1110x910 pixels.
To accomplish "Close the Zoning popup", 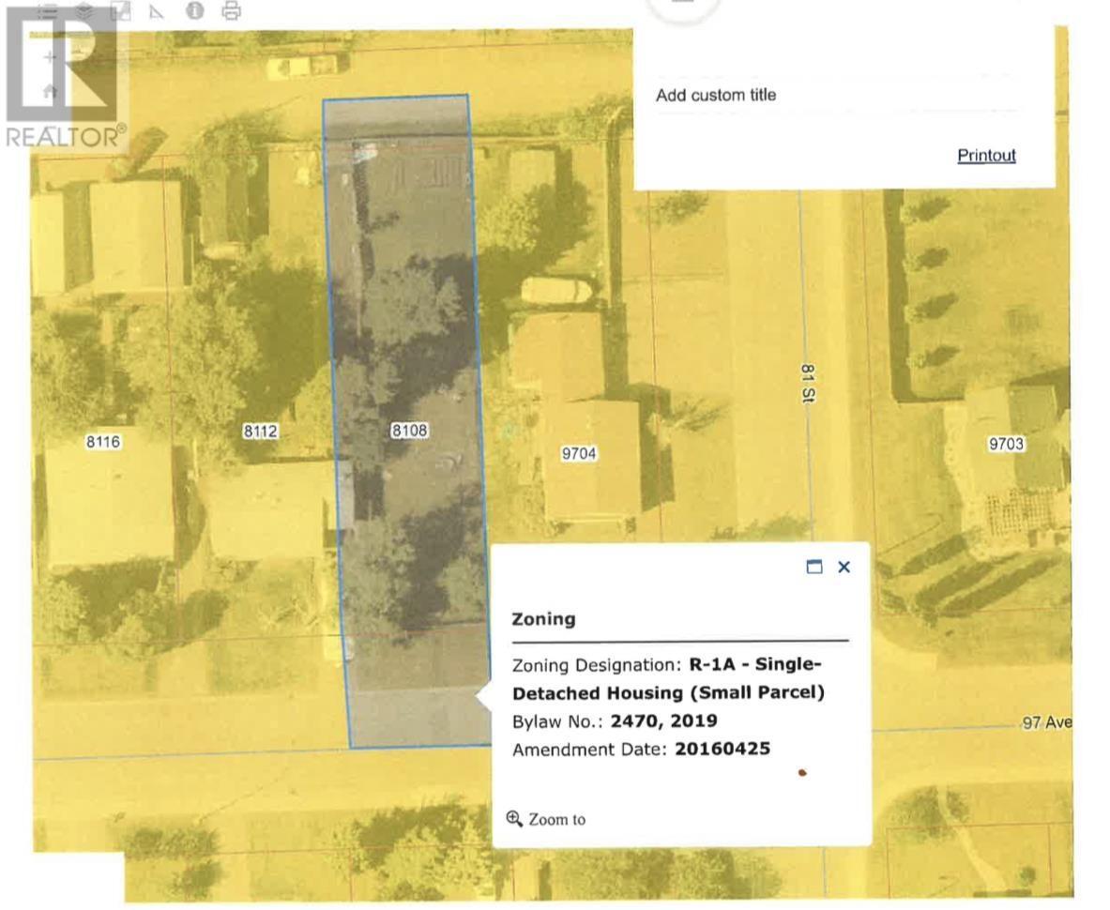I will pos(844,567).
